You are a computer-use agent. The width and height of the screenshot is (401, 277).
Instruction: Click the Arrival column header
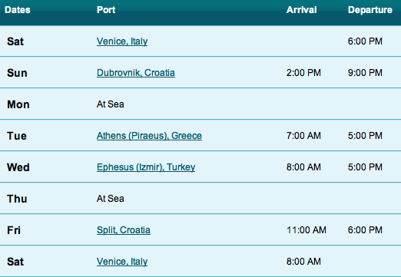[x=301, y=10]
